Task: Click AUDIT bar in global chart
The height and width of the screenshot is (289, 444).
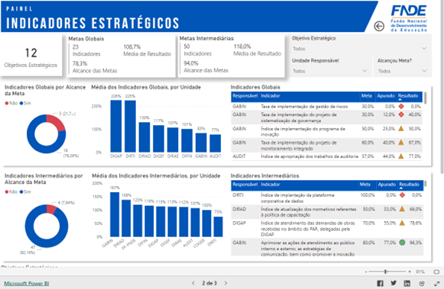Action: (x=216, y=143)
